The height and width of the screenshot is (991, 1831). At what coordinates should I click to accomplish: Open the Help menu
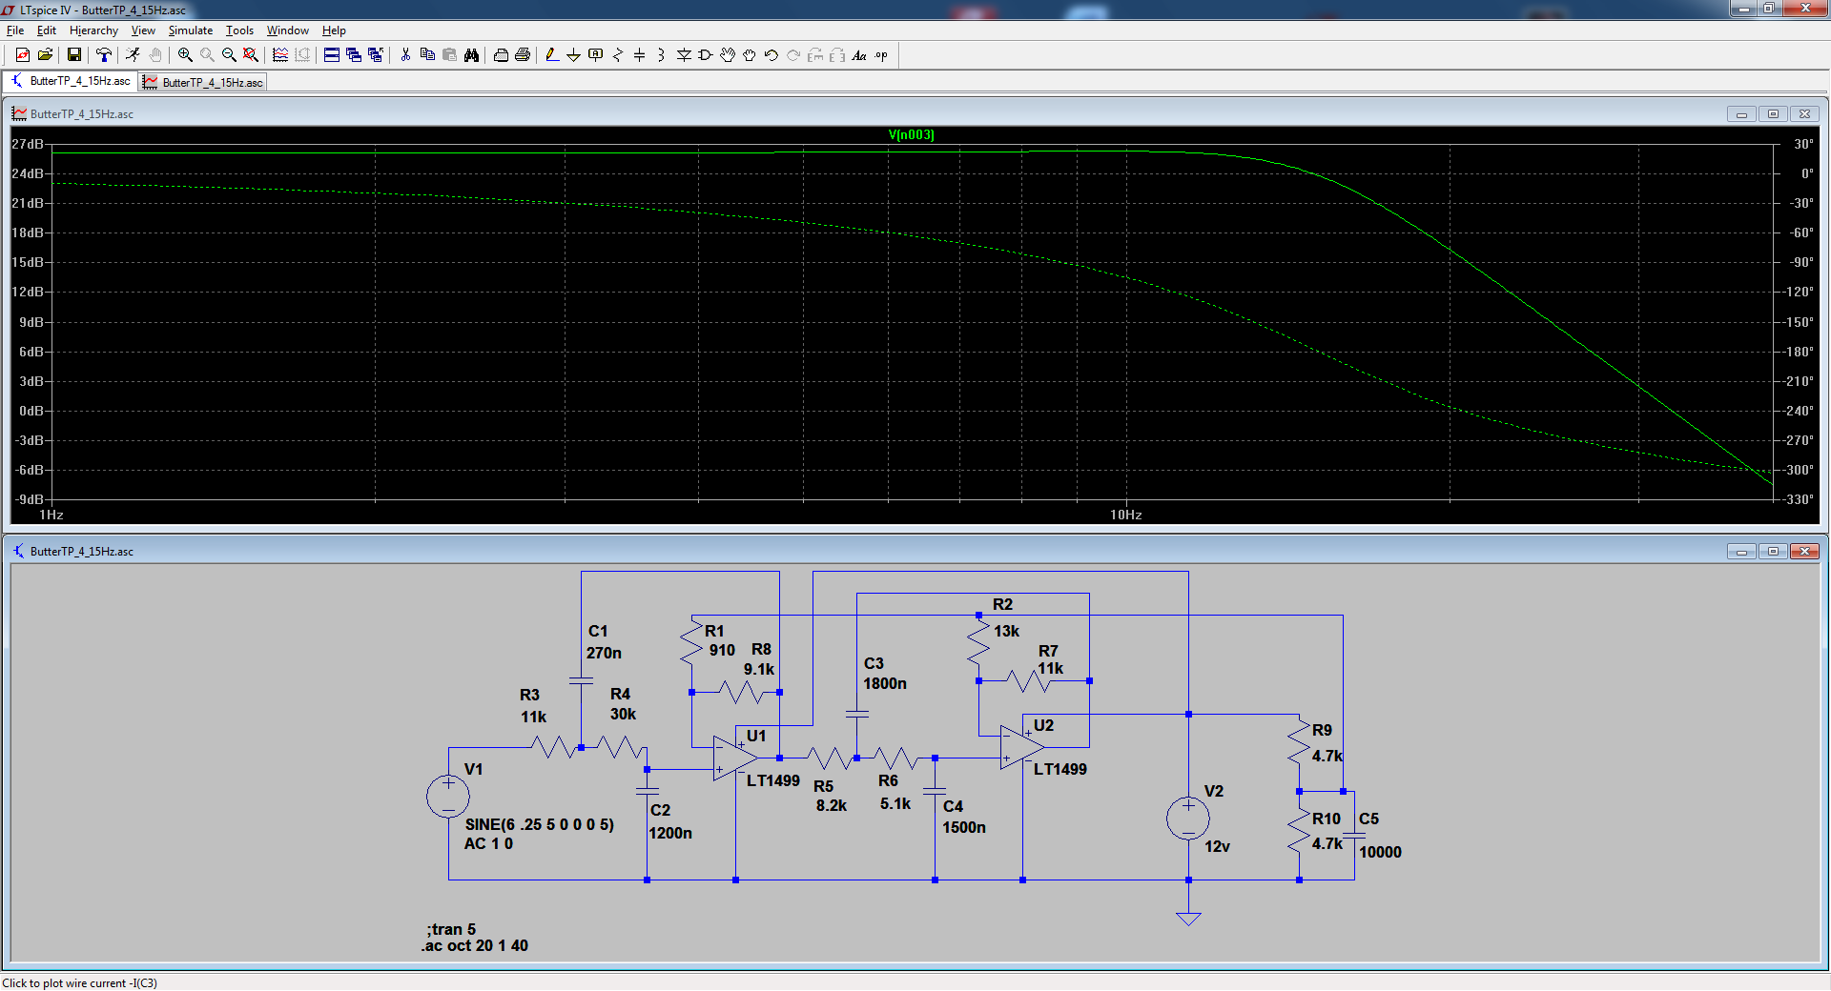(334, 30)
